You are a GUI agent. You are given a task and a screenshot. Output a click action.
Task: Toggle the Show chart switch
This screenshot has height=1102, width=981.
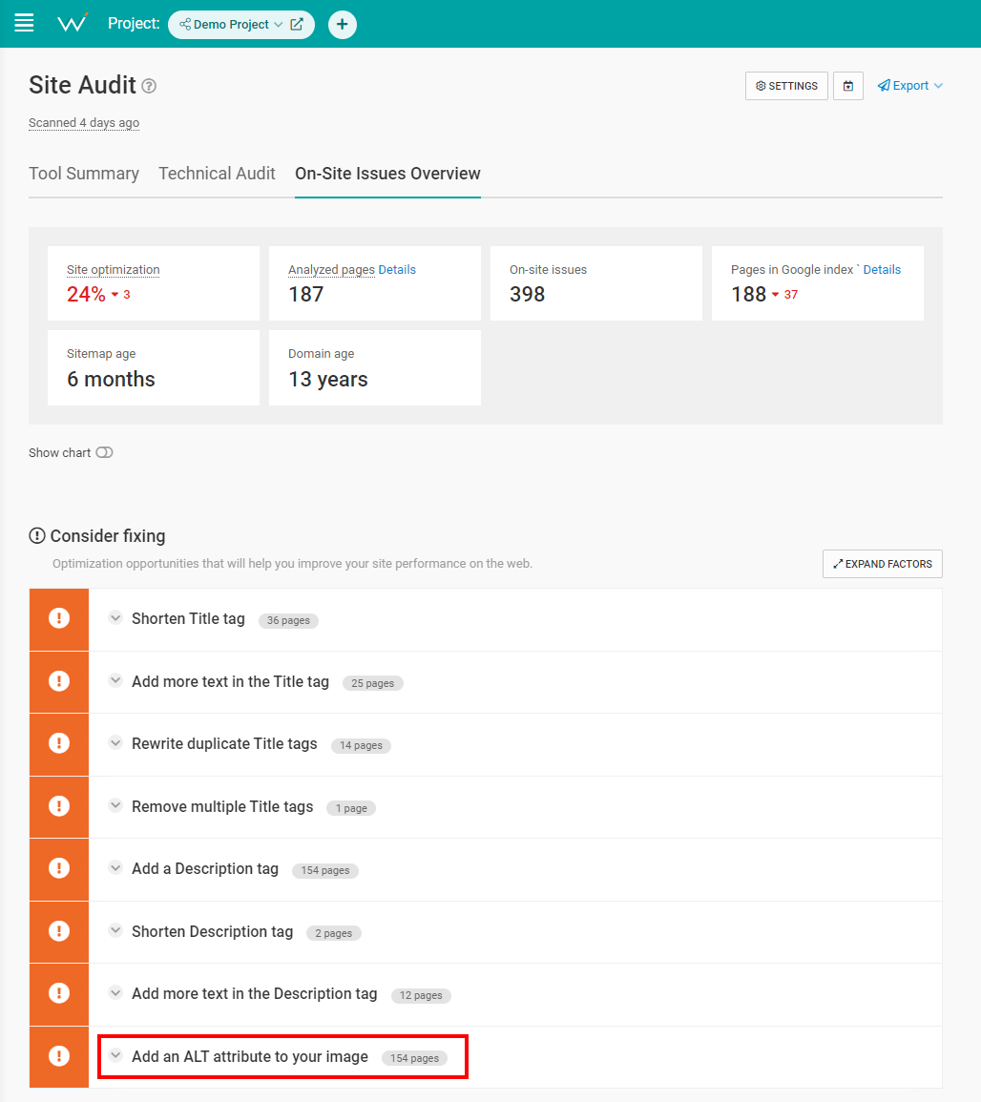[x=104, y=452]
